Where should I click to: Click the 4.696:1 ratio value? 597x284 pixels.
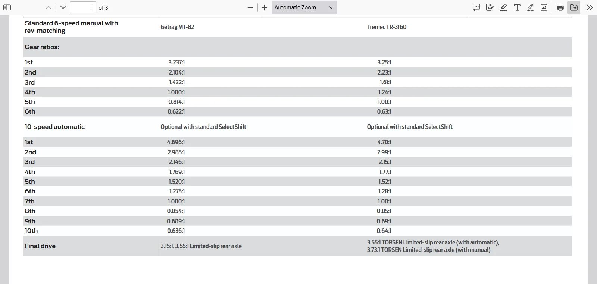point(176,142)
